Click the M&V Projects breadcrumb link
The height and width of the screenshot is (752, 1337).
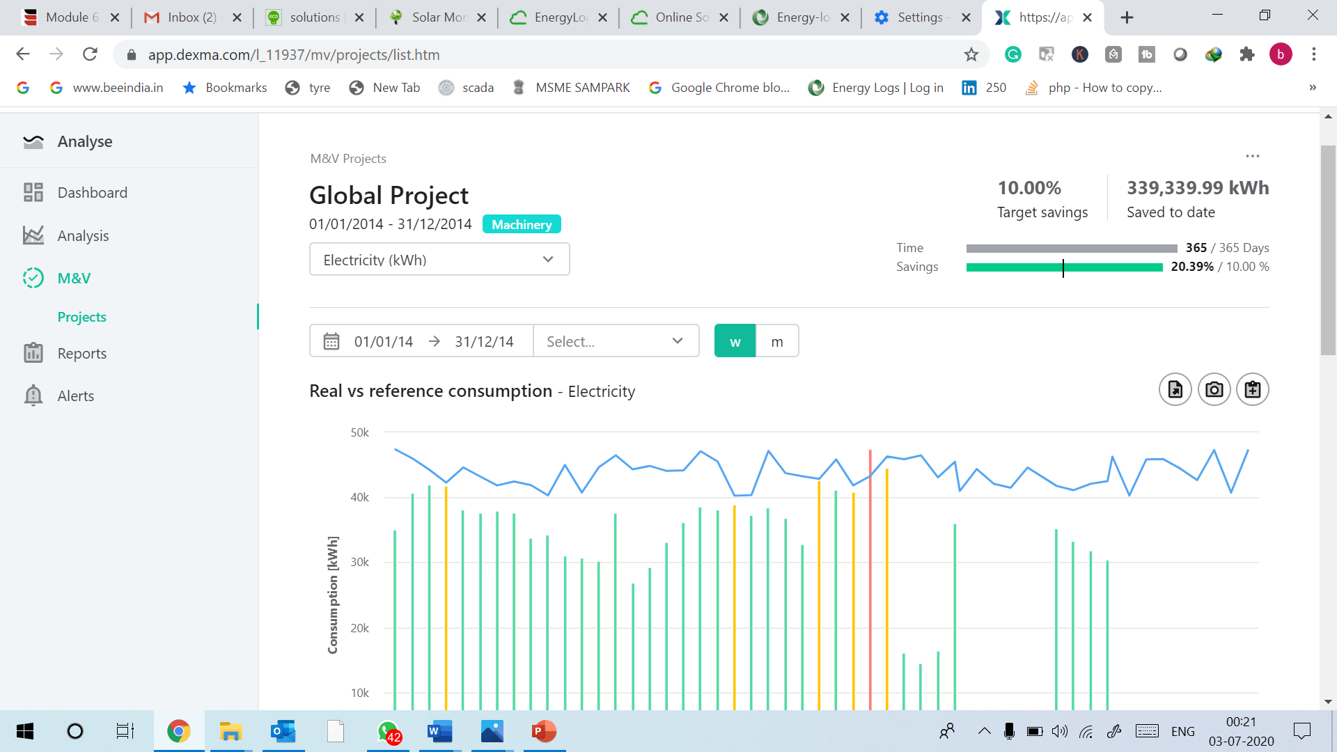click(x=348, y=159)
